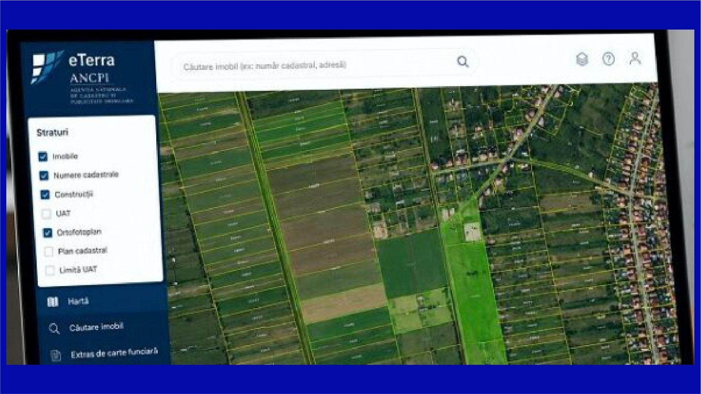Click the UAT layer label
This screenshot has height=394, width=701.
[63, 214]
